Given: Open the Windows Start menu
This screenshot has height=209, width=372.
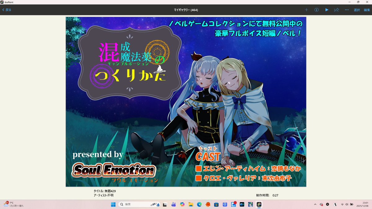Looking at the screenshot, I should 113,204.
